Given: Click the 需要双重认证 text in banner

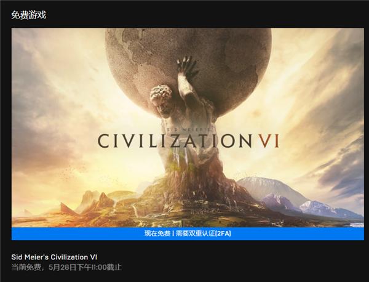Looking at the screenshot, I should click(x=196, y=234).
